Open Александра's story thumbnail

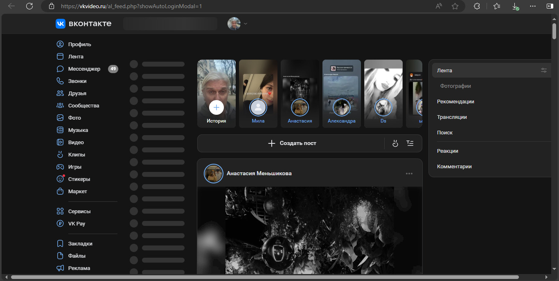point(342,94)
